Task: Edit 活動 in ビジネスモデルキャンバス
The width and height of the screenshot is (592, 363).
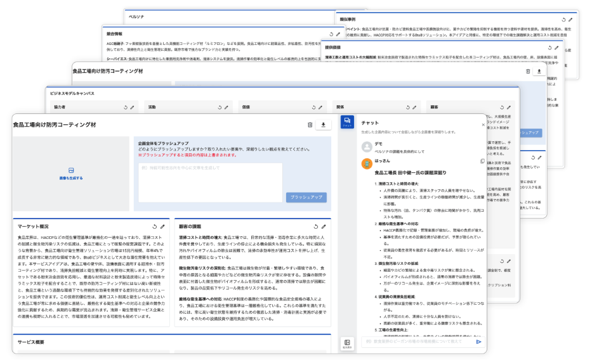Action: pos(226,108)
